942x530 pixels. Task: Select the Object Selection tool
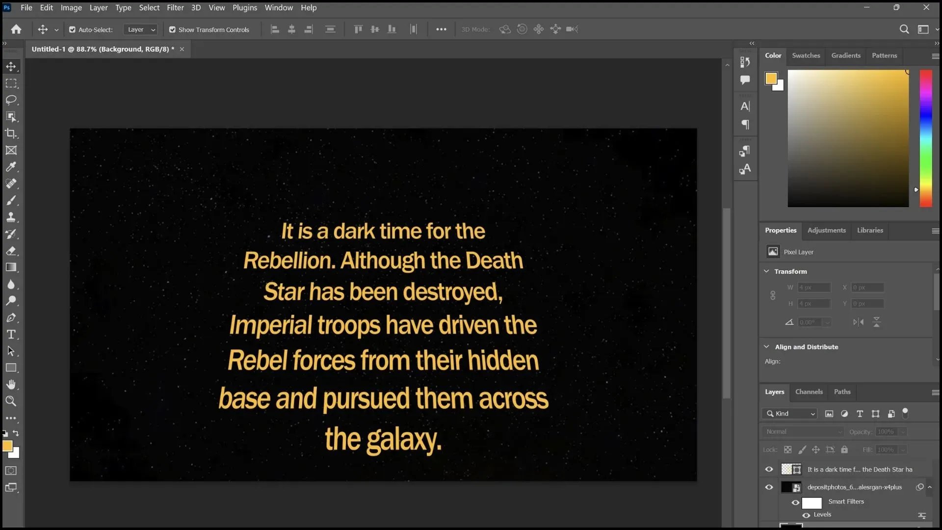click(x=11, y=117)
